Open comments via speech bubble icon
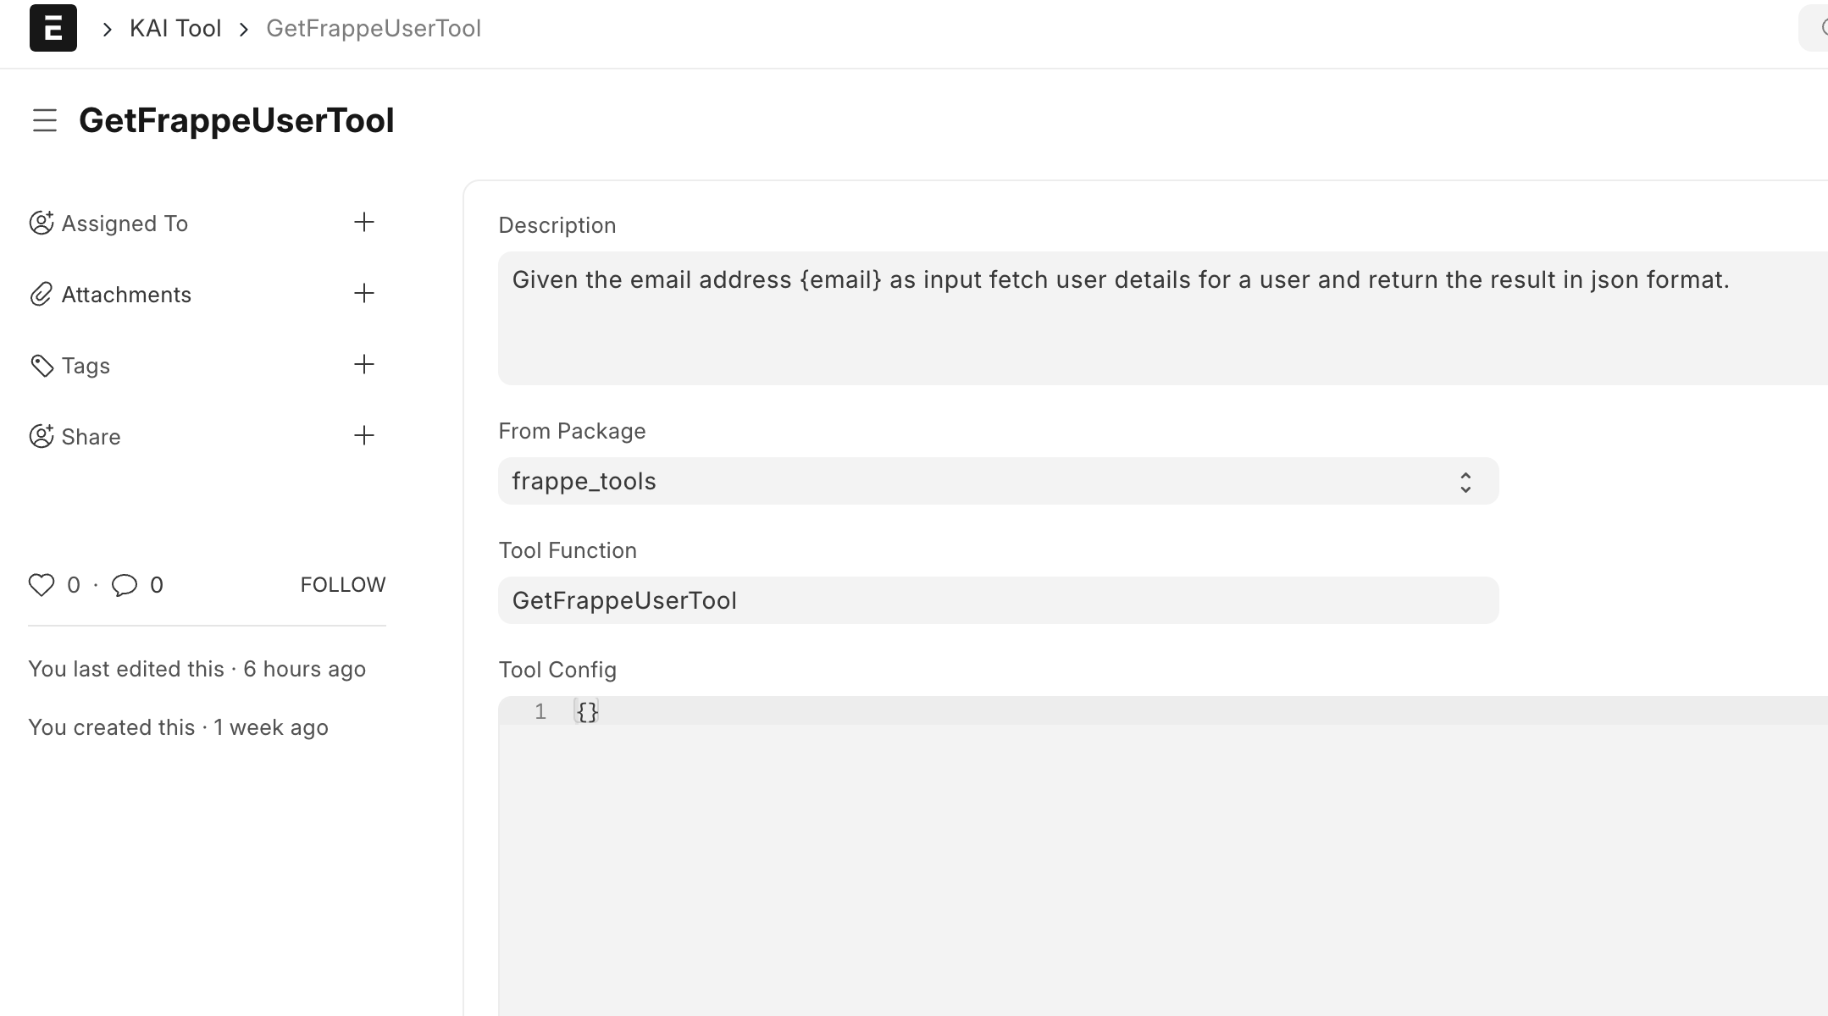Image resolution: width=1828 pixels, height=1016 pixels. pyautogui.click(x=125, y=585)
